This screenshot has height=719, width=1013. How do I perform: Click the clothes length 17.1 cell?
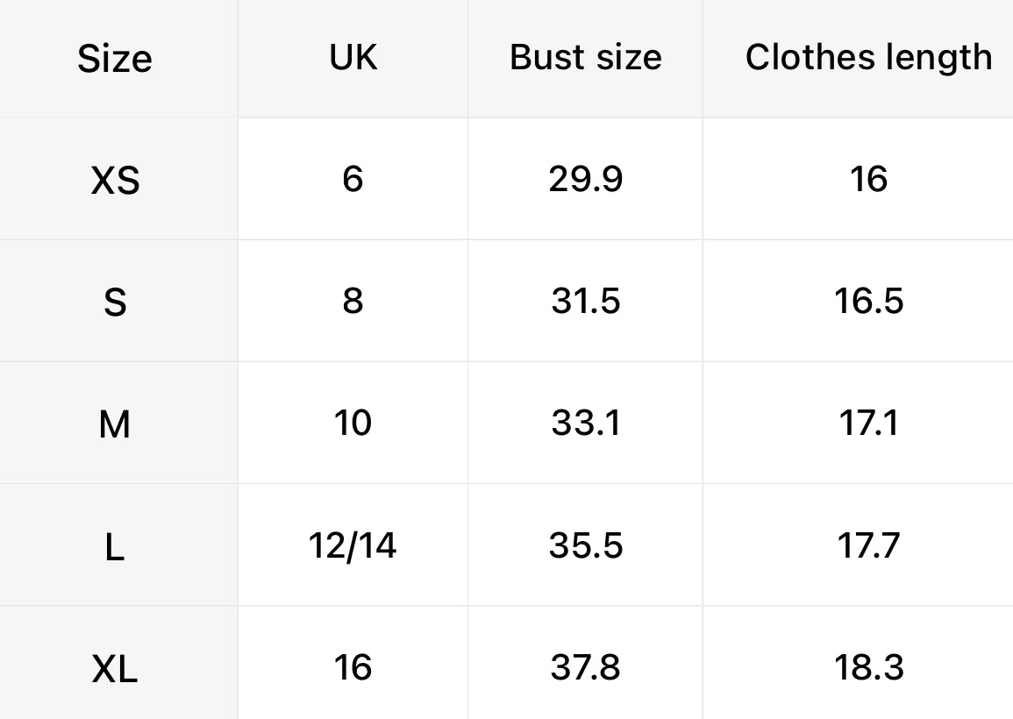(x=859, y=423)
